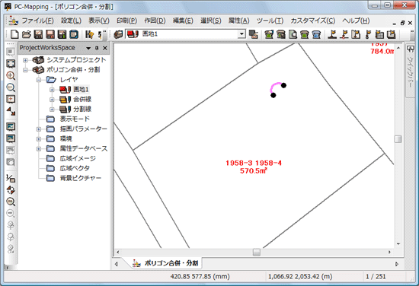Open the 作図(D) menu
419x286 pixels.
tap(155, 21)
